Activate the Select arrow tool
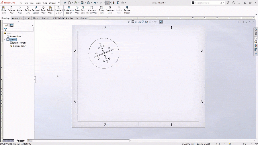 tap(107, 3)
